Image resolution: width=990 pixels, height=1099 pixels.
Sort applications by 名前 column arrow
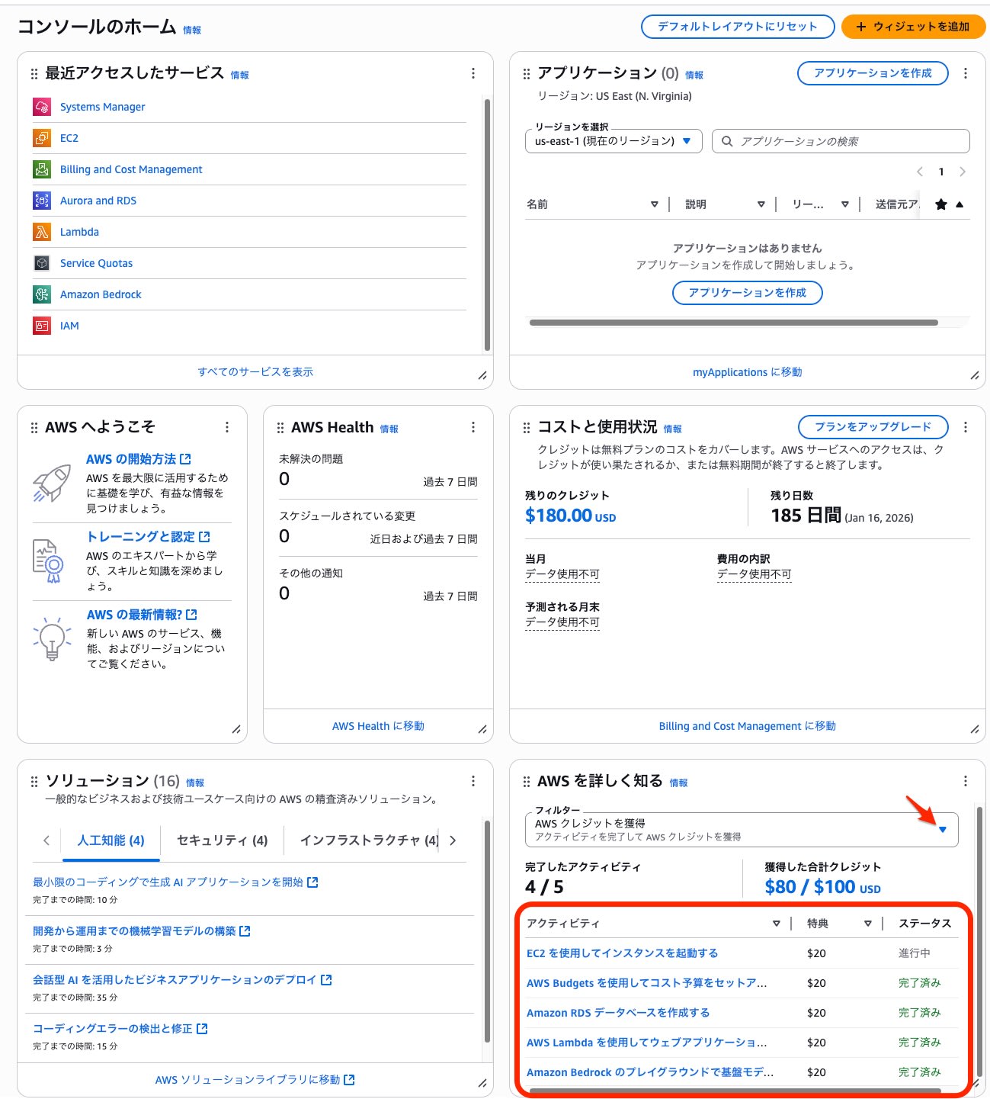click(x=655, y=204)
